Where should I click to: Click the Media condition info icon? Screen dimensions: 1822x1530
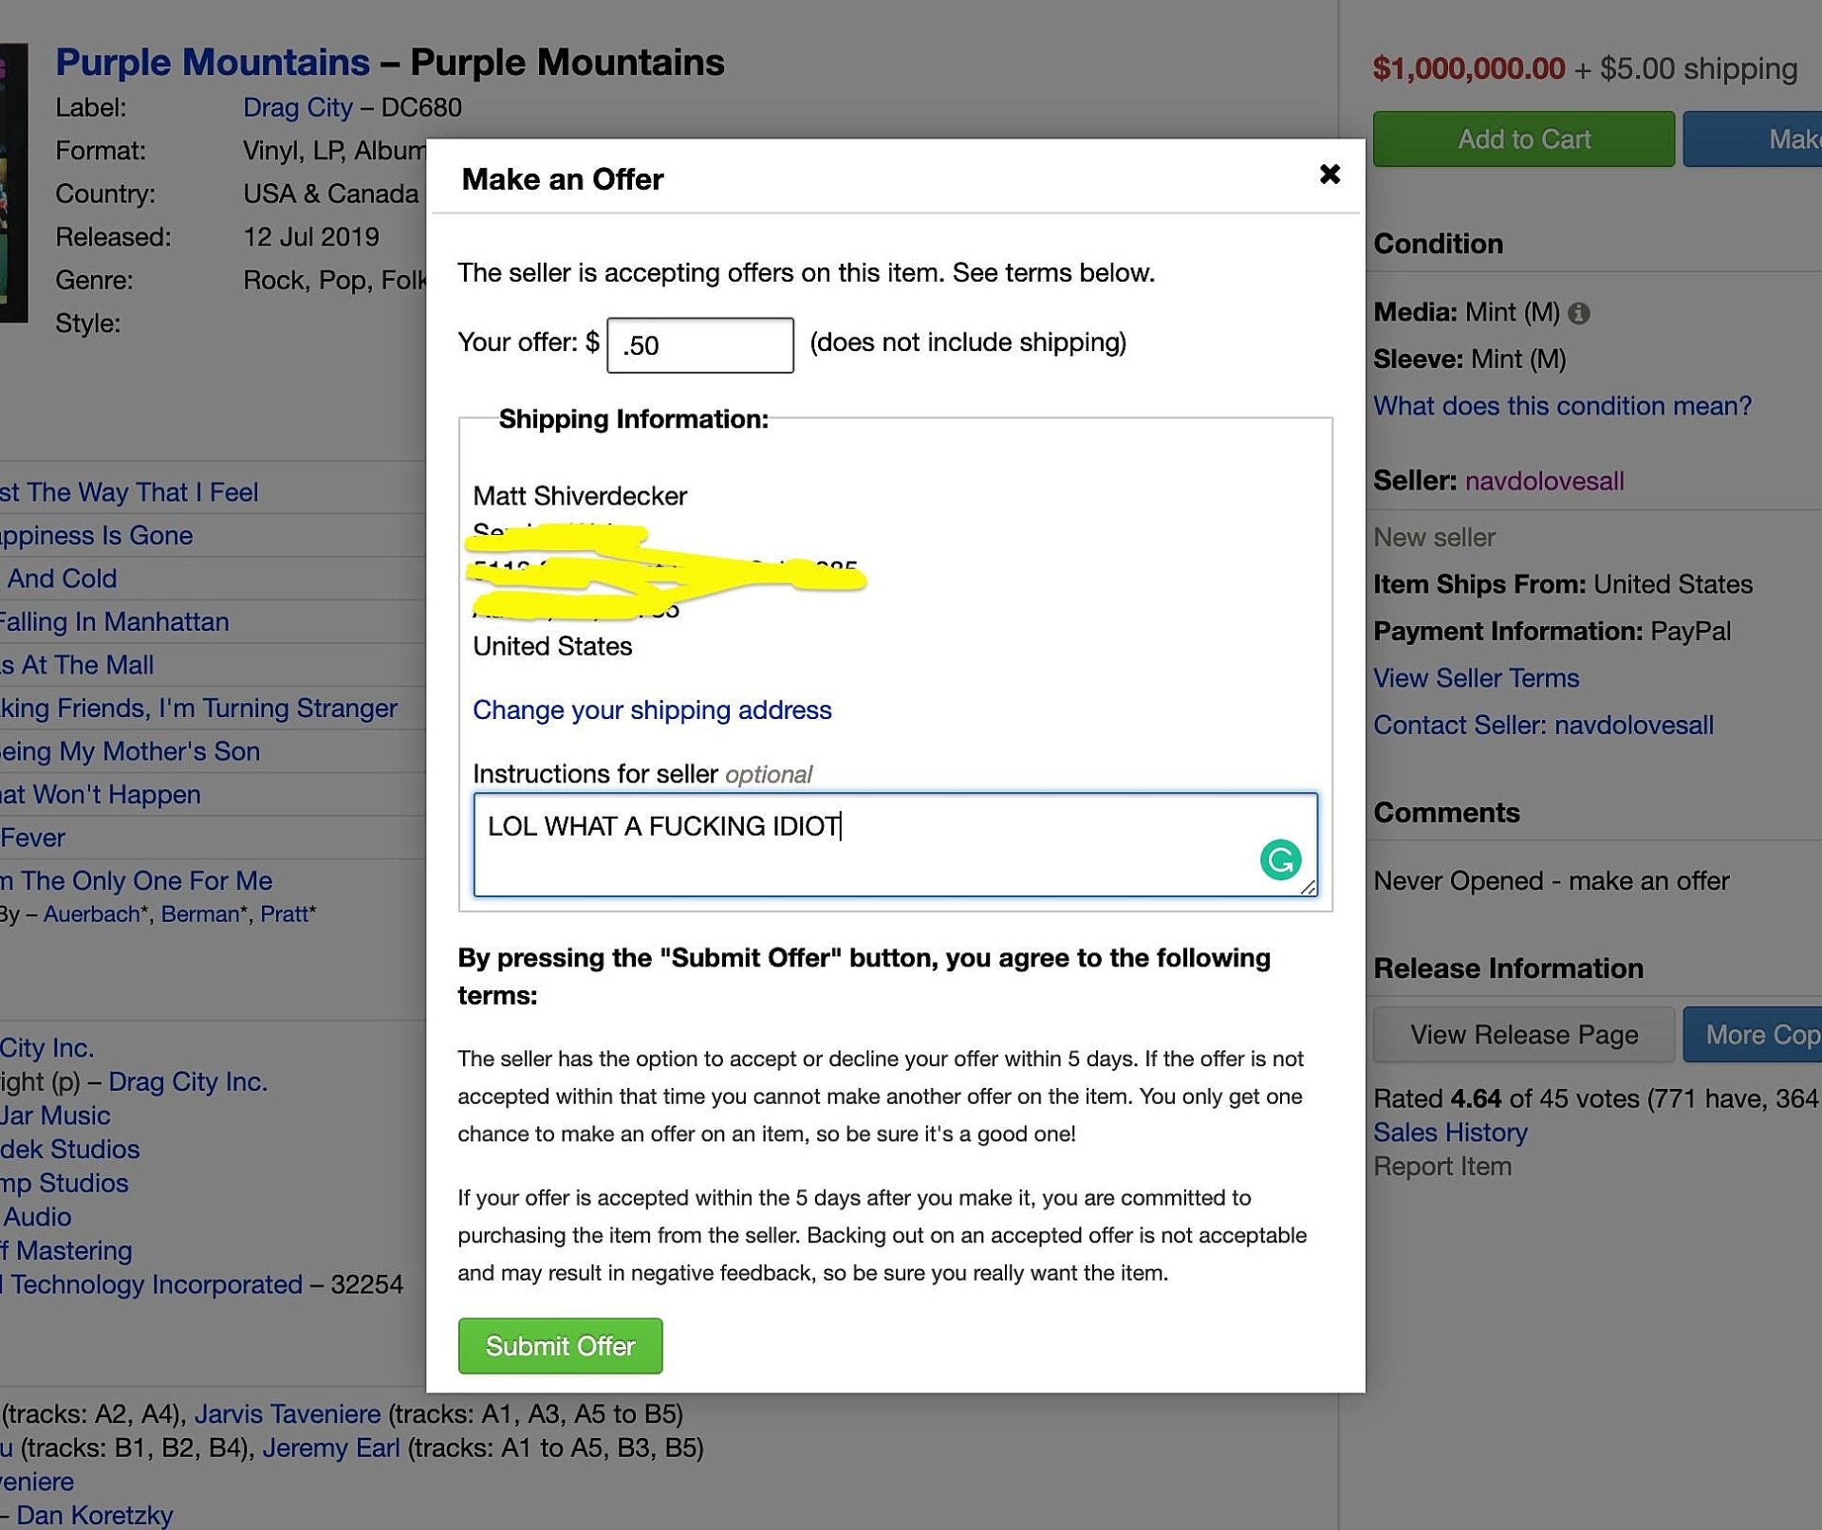click(1579, 313)
